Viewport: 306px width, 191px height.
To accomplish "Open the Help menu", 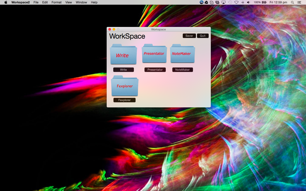I will pos(94,2).
